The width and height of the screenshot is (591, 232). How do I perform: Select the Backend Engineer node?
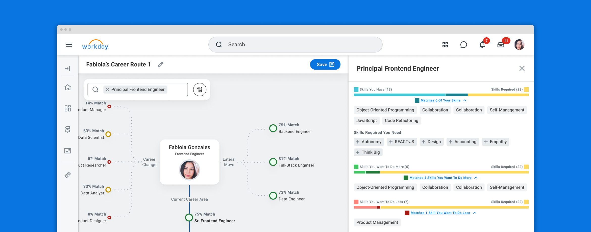coord(273,128)
